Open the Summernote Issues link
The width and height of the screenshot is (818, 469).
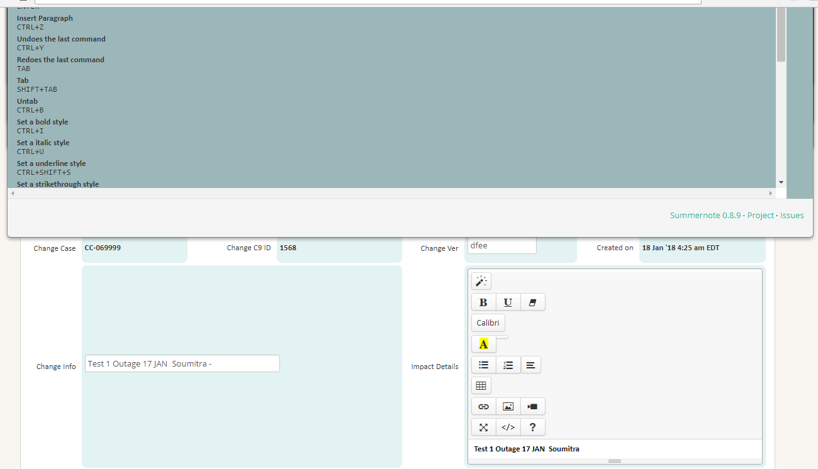[x=792, y=214]
